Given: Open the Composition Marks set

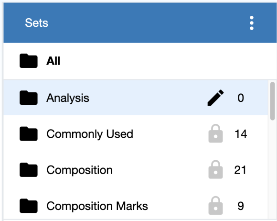Looking at the screenshot, I should [136, 206].
